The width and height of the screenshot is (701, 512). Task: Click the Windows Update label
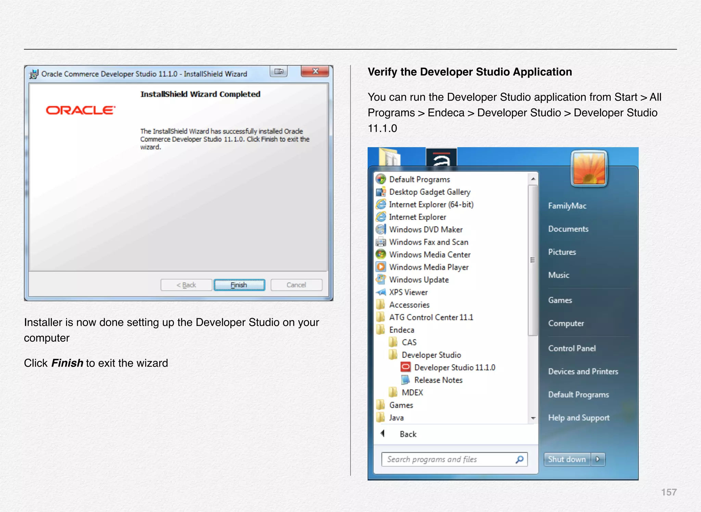419,280
